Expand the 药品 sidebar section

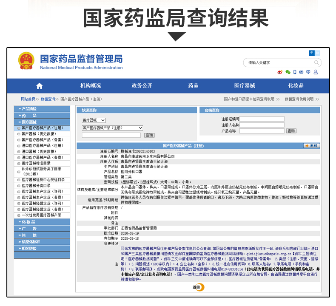tap(42, 116)
